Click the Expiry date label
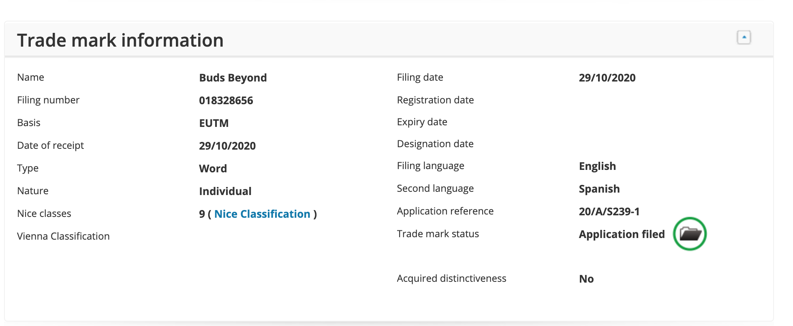The width and height of the screenshot is (793, 326). [422, 122]
